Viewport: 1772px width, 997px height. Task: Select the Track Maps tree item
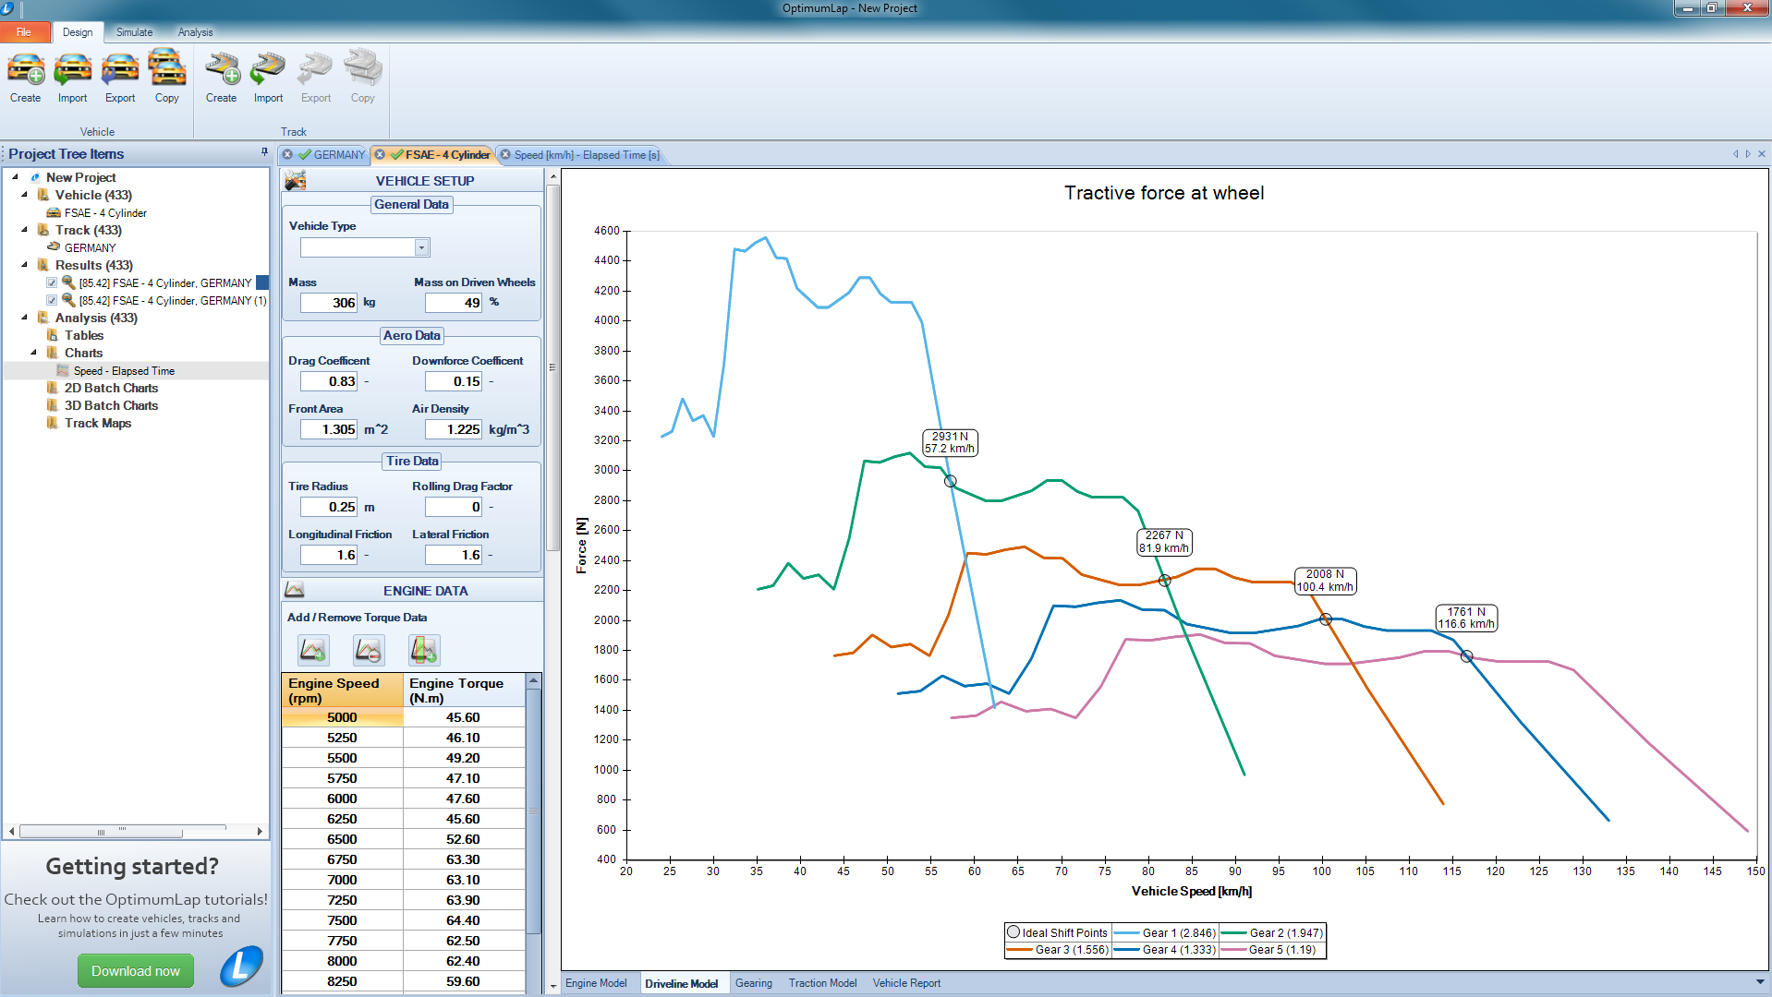tap(98, 423)
